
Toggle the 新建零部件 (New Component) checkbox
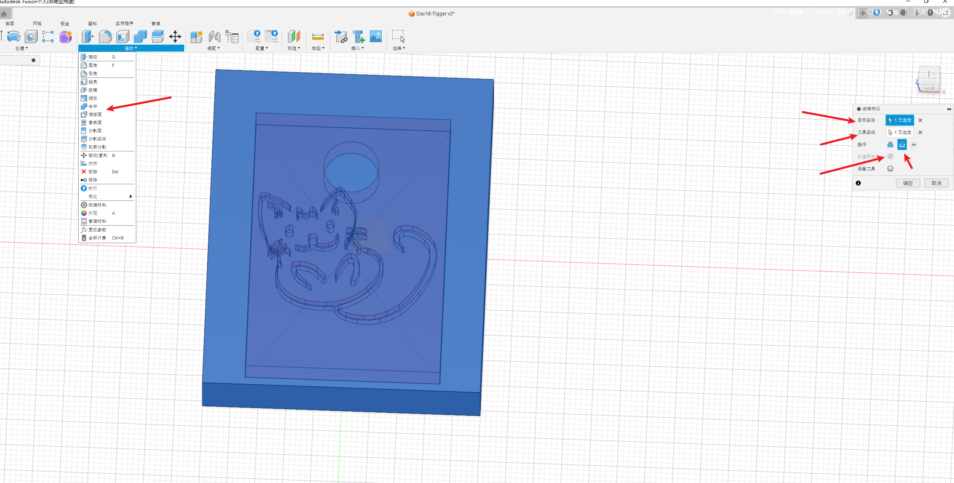click(x=890, y=157)
